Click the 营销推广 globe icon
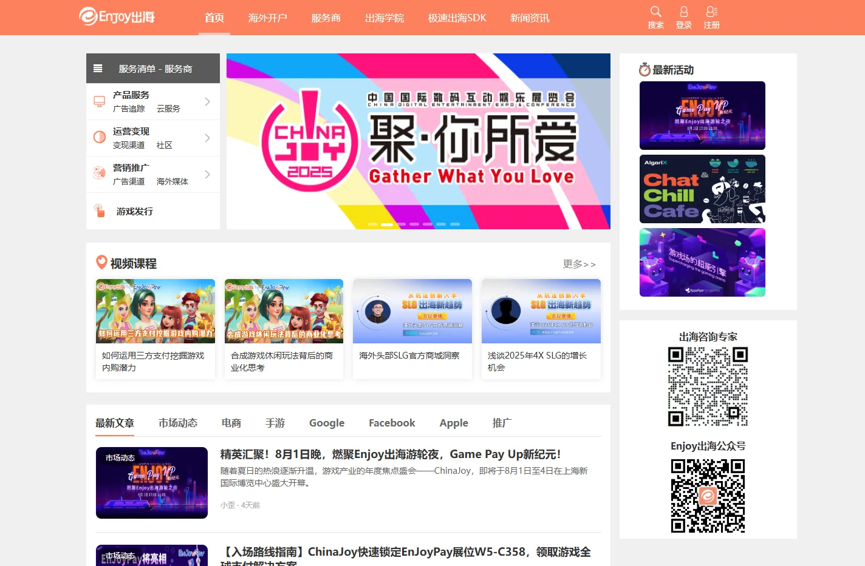The image size is (865, 566). click(100, 173)
